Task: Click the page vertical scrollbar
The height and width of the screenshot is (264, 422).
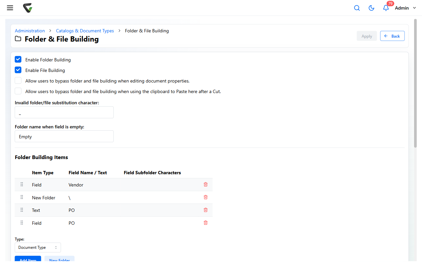Action: pos(415,83)
